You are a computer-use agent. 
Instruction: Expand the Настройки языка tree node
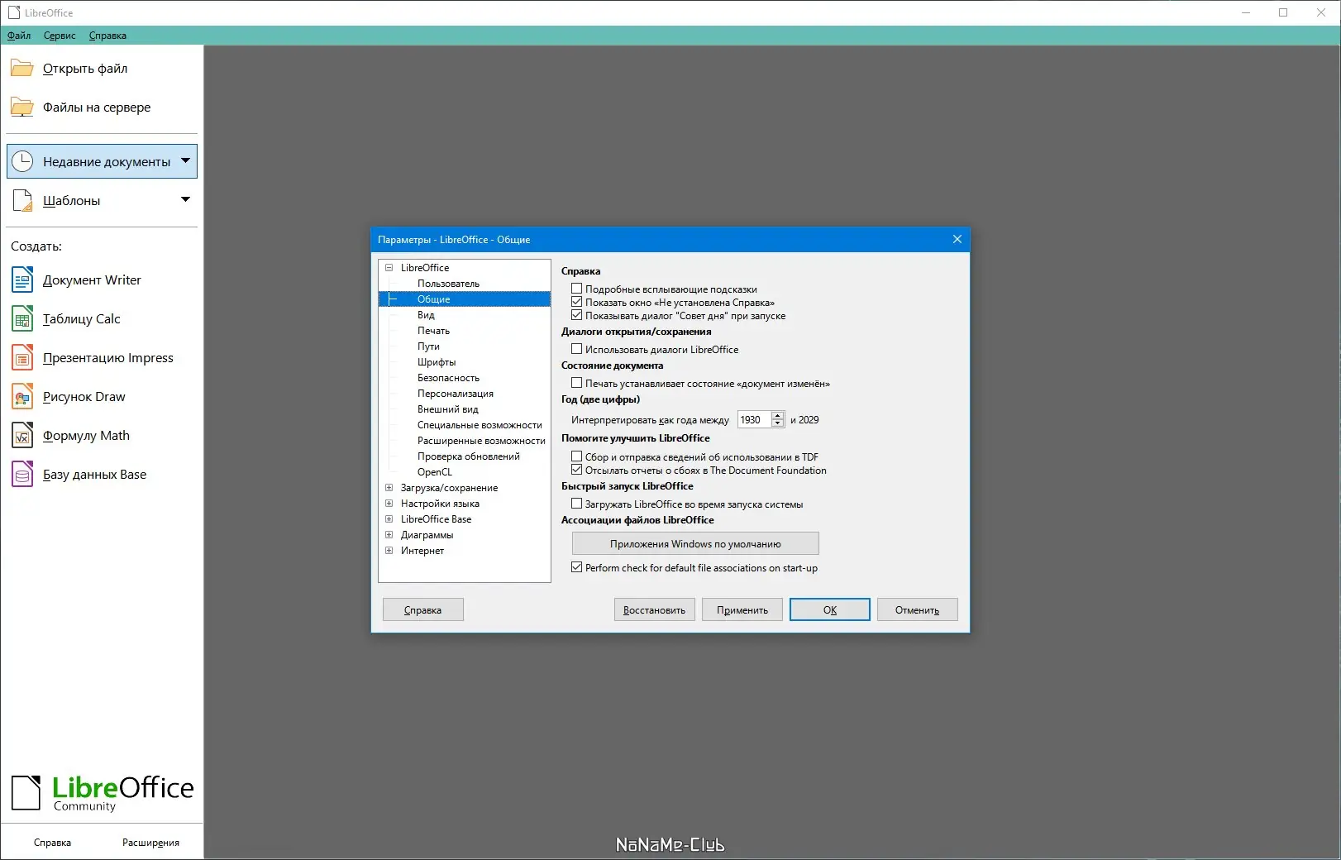tap(389, 503)
